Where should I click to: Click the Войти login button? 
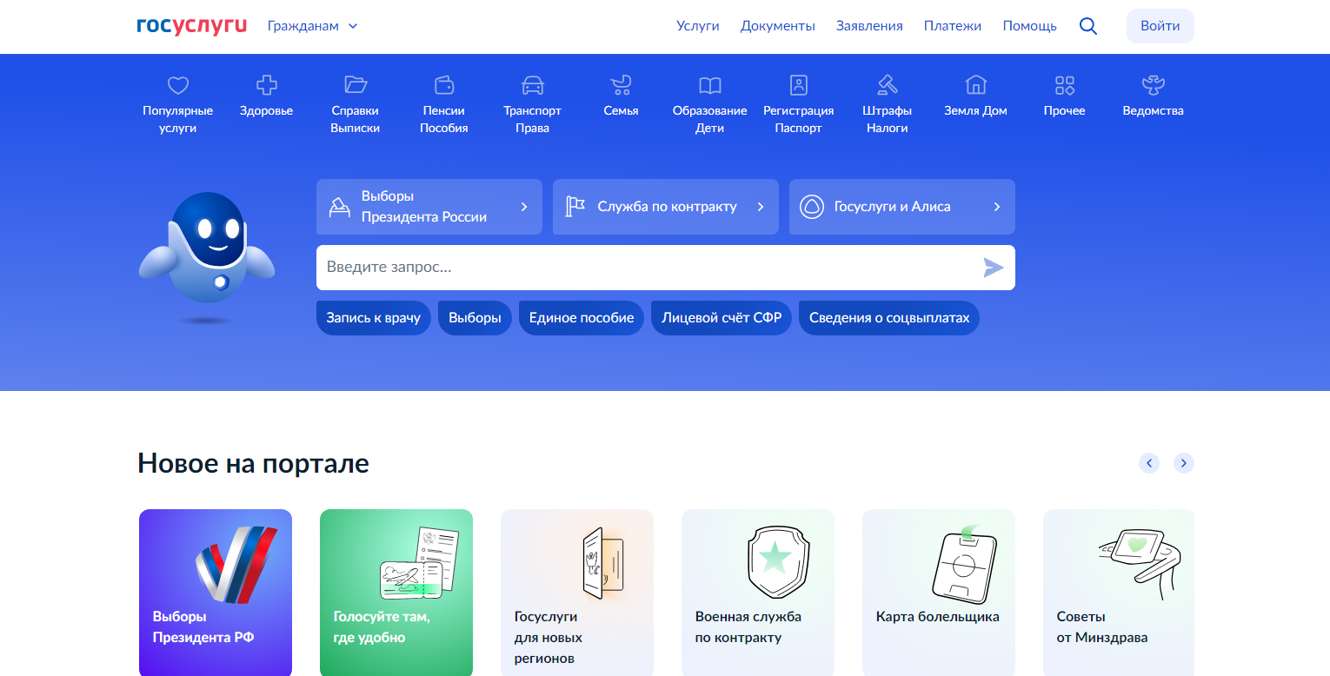tap(1160, 26)
